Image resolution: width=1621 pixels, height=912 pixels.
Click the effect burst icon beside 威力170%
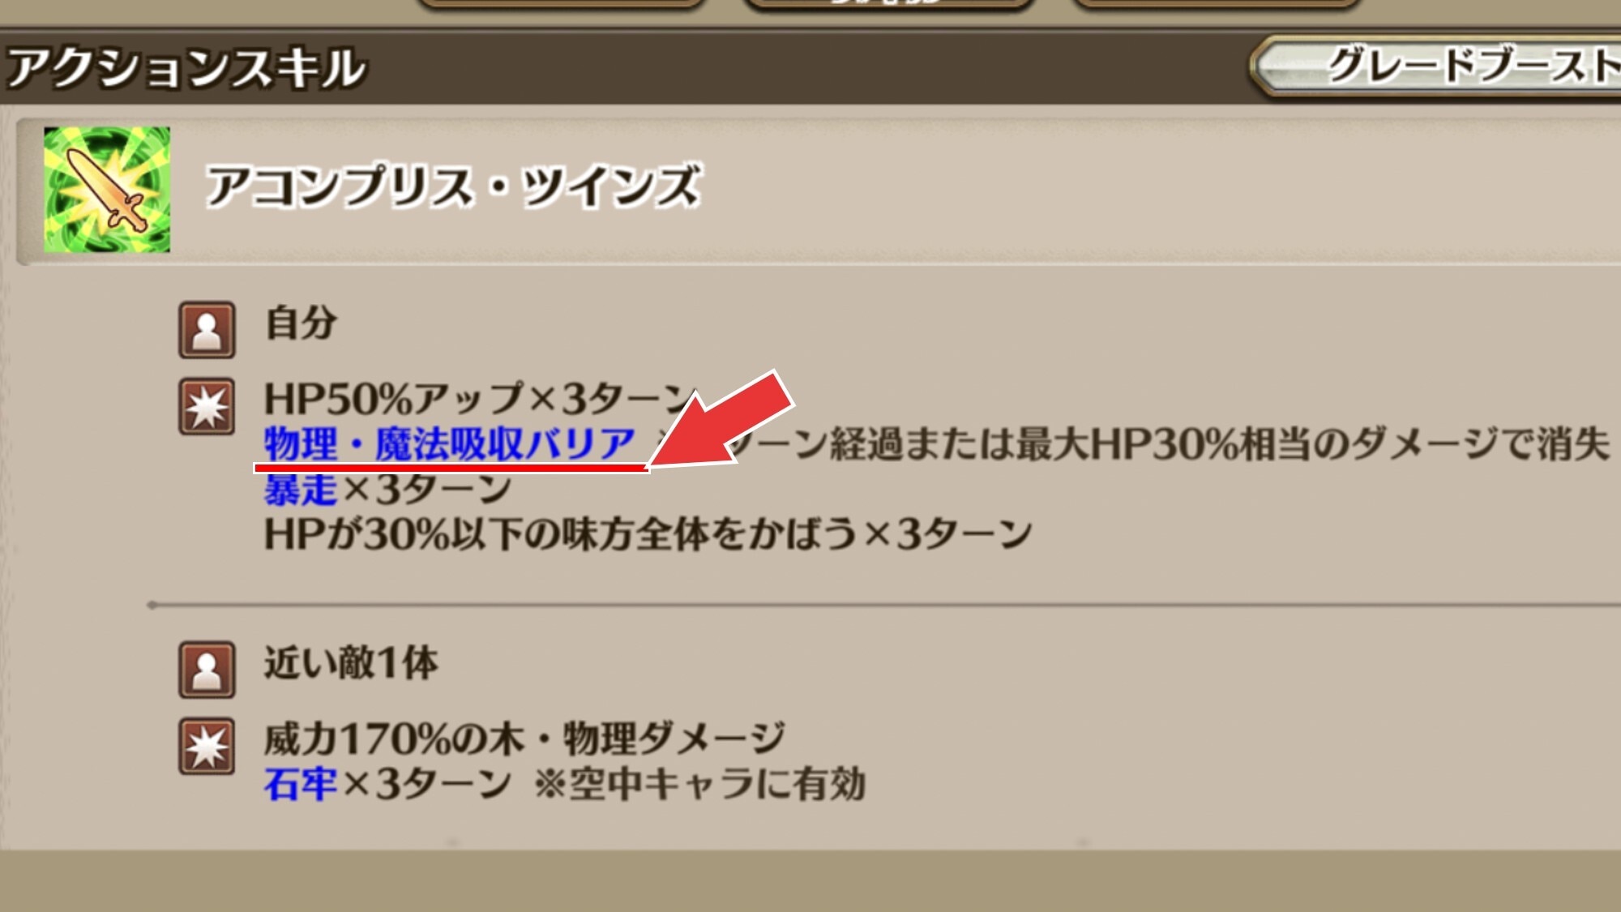(x=207, y=746)
